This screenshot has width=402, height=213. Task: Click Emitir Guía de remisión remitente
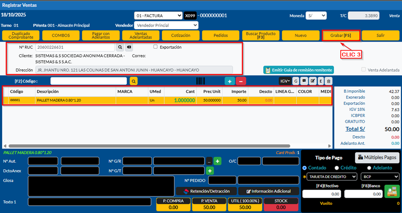[x=299, y=70]
